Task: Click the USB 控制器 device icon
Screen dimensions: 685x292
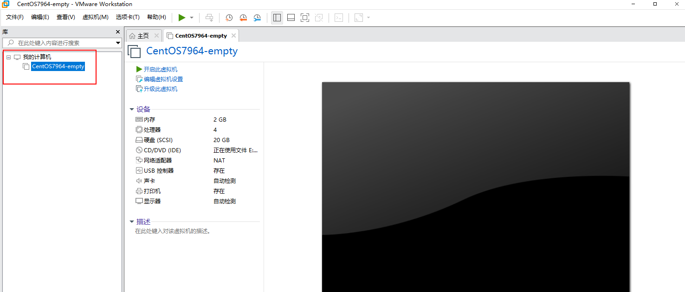Action: coord(139,170)
